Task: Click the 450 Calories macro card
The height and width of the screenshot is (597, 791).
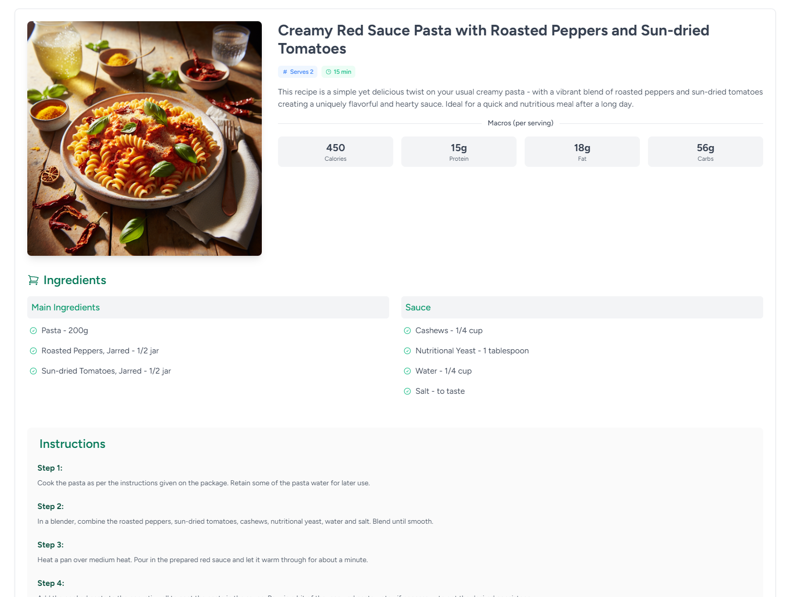Action: 336,152
